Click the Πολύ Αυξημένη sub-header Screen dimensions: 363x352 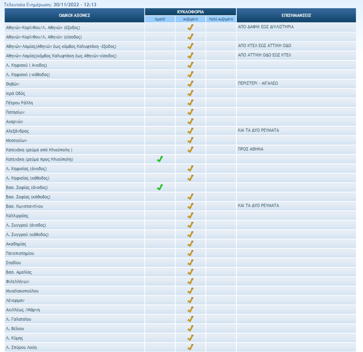click(x=221, y=19)
